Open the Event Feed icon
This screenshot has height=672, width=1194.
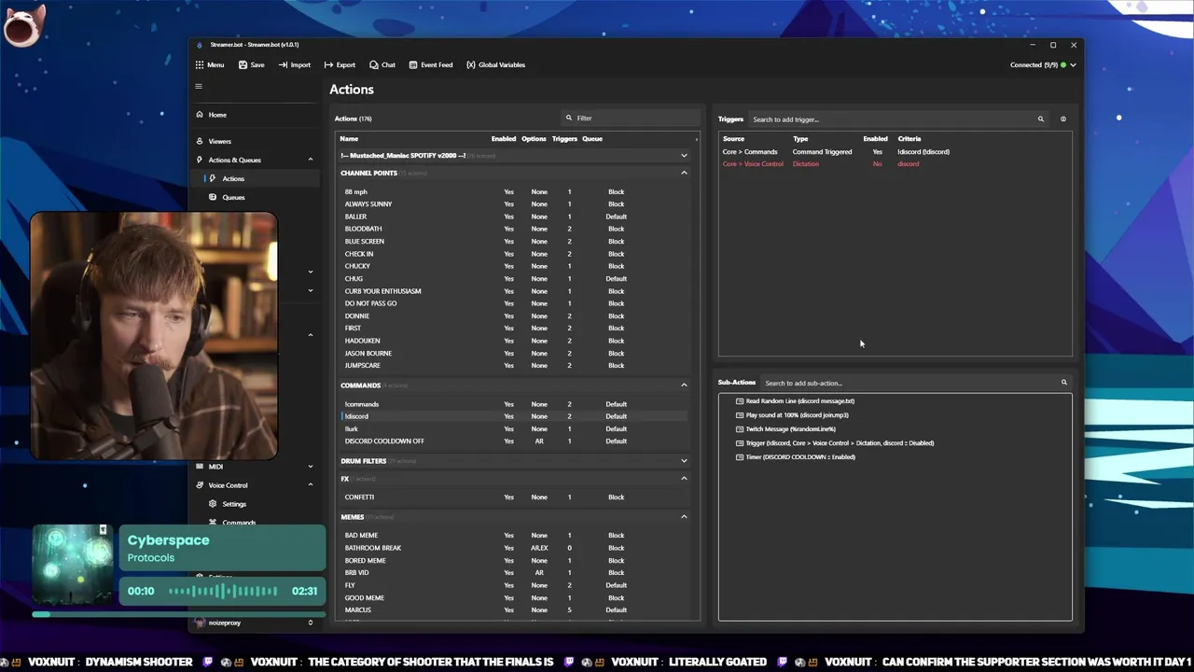click(413, 65)
